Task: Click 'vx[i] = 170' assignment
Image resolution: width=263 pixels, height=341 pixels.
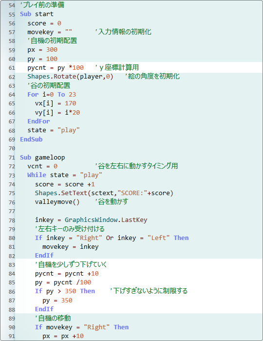Action: pyautogui.click(x=56, y=103)
